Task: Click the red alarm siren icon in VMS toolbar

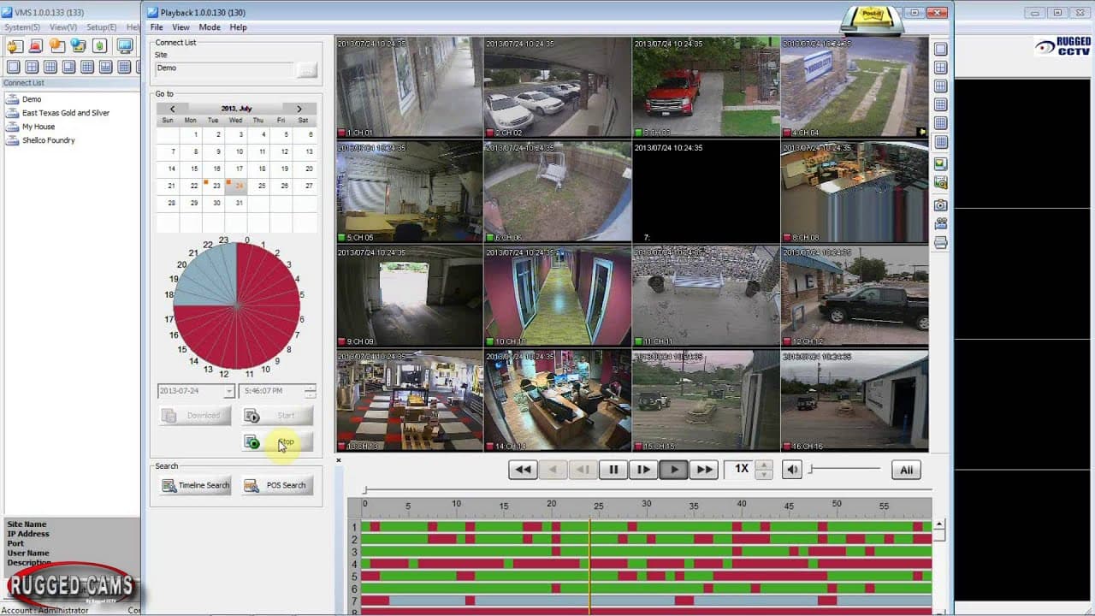Action: (x=36, y=45)
